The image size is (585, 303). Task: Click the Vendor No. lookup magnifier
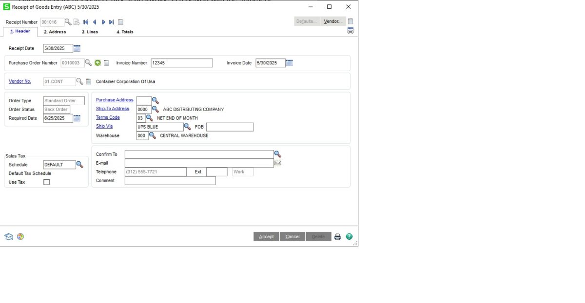[x=79, y=81]
